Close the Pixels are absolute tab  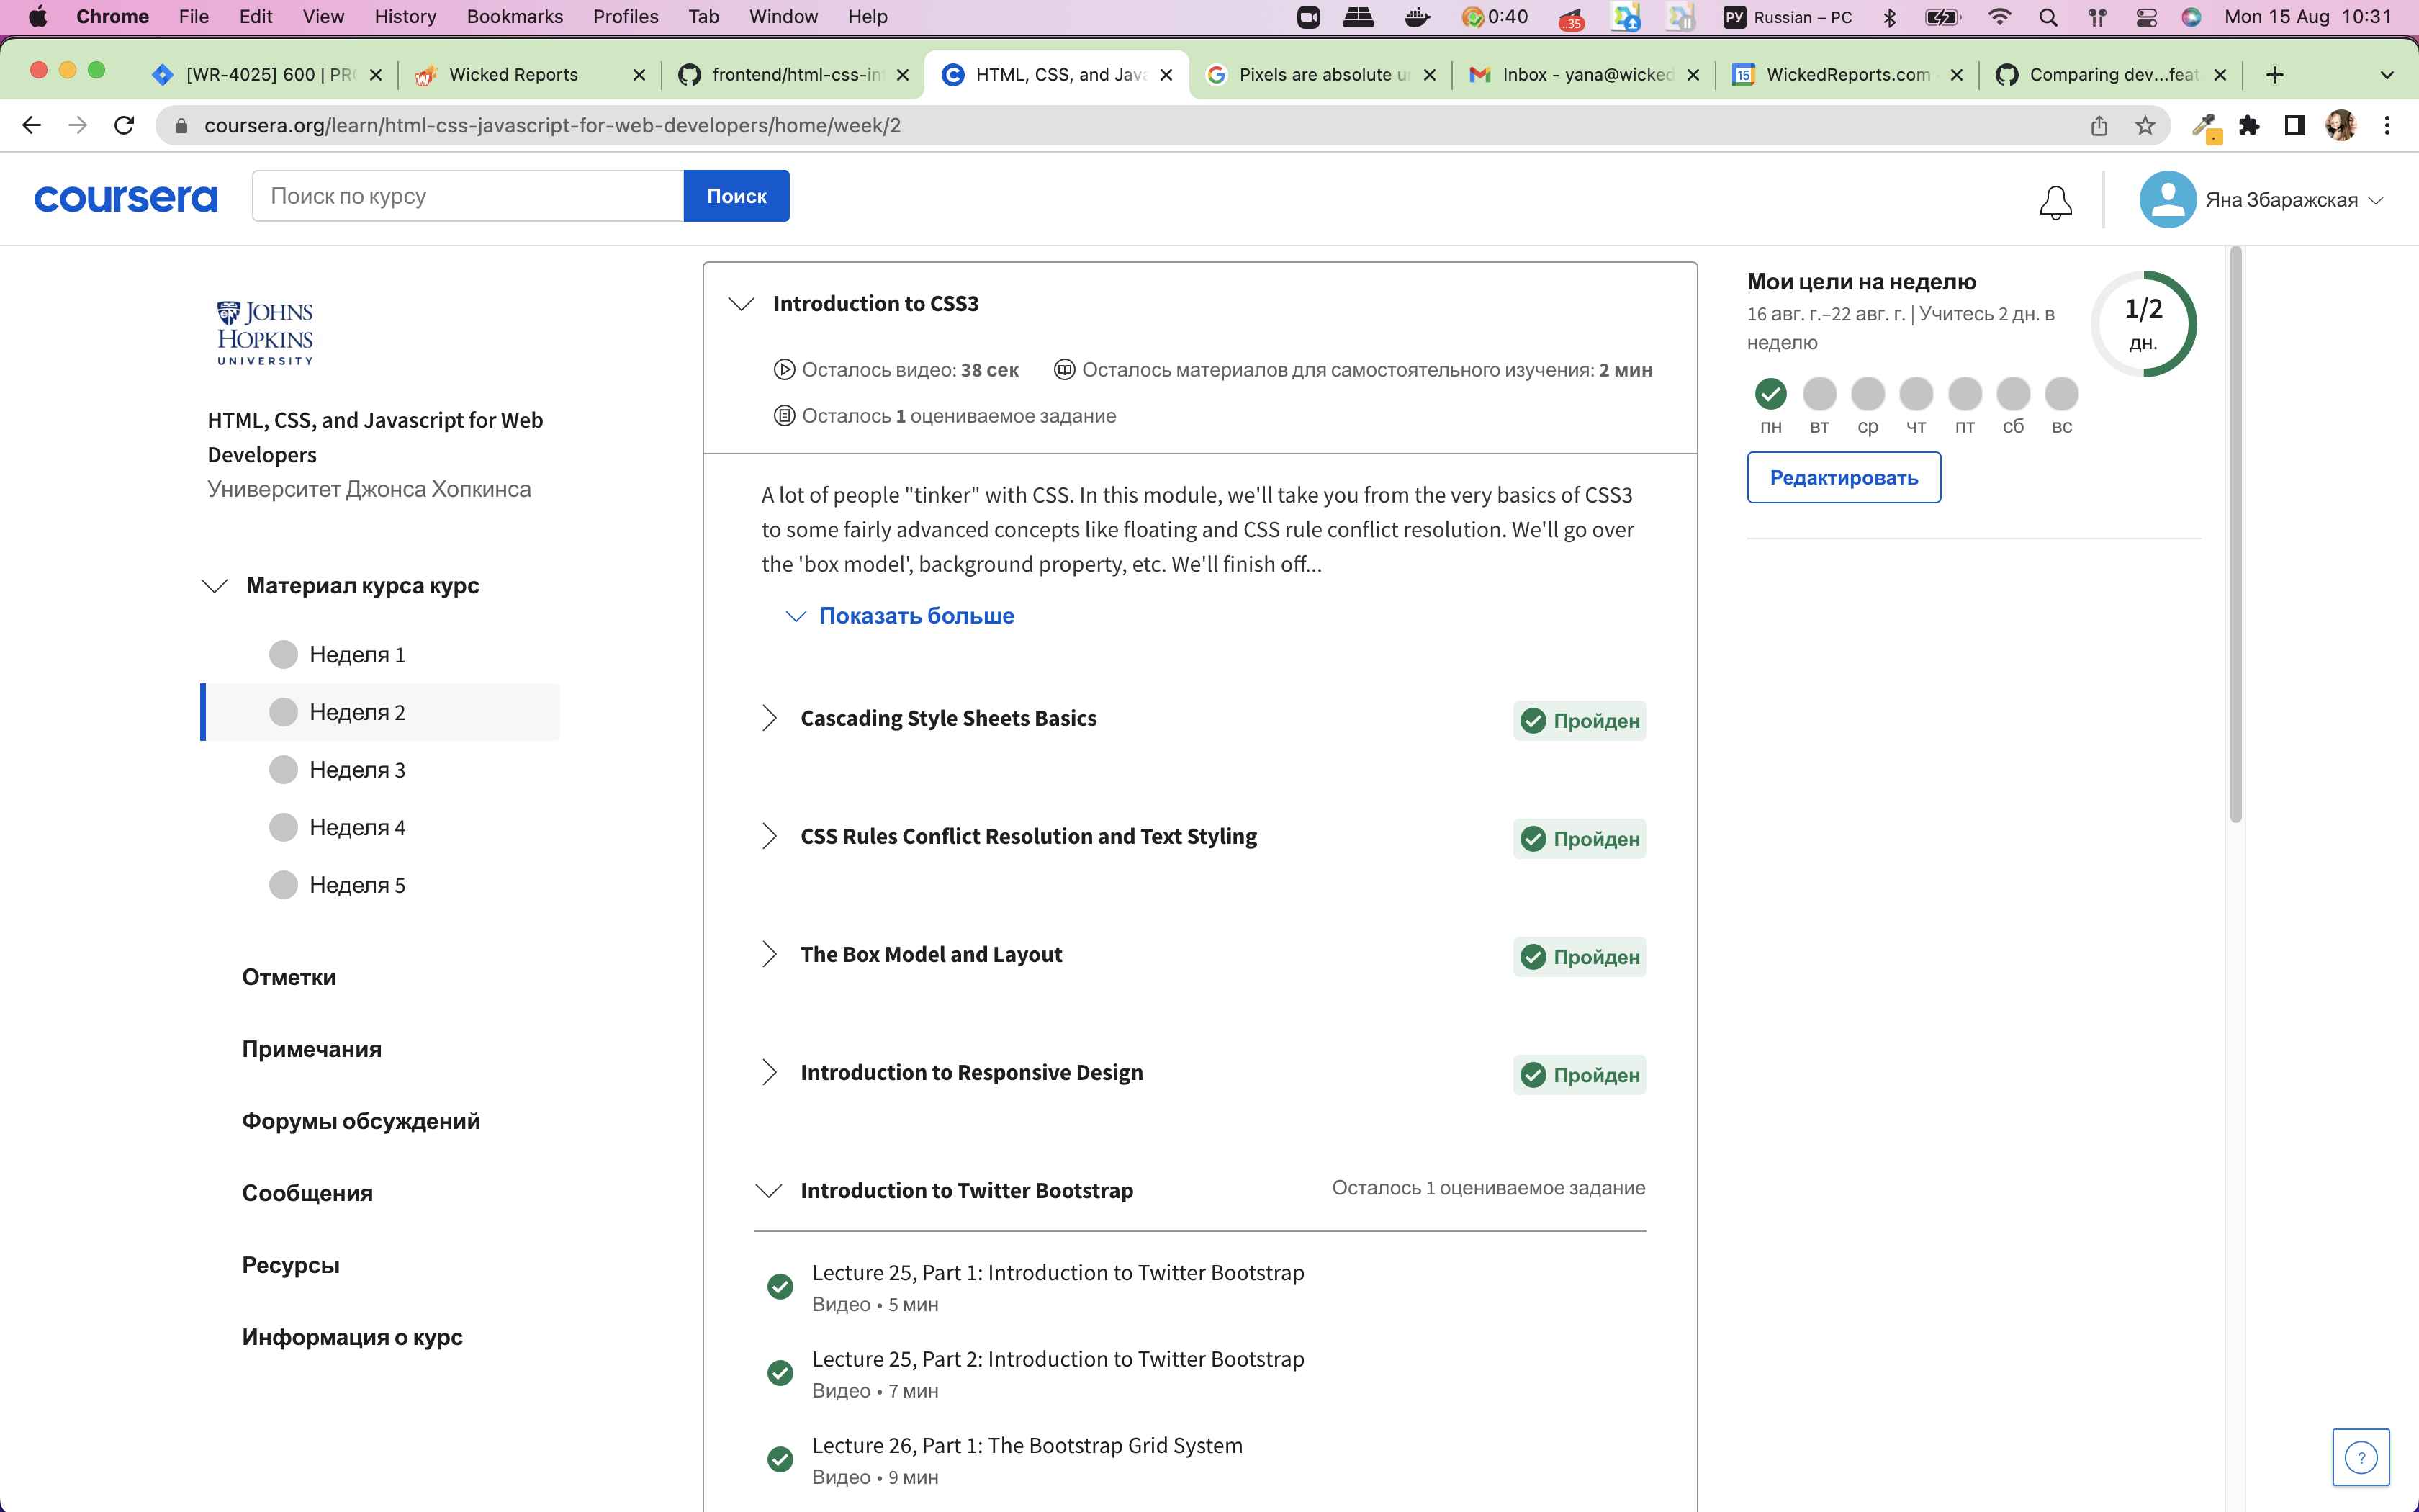(1429, 75)
